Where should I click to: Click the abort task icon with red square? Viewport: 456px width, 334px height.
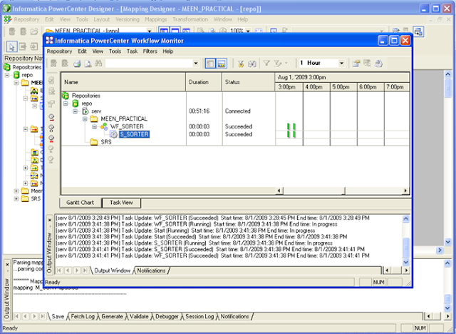(x=51, y=138)
